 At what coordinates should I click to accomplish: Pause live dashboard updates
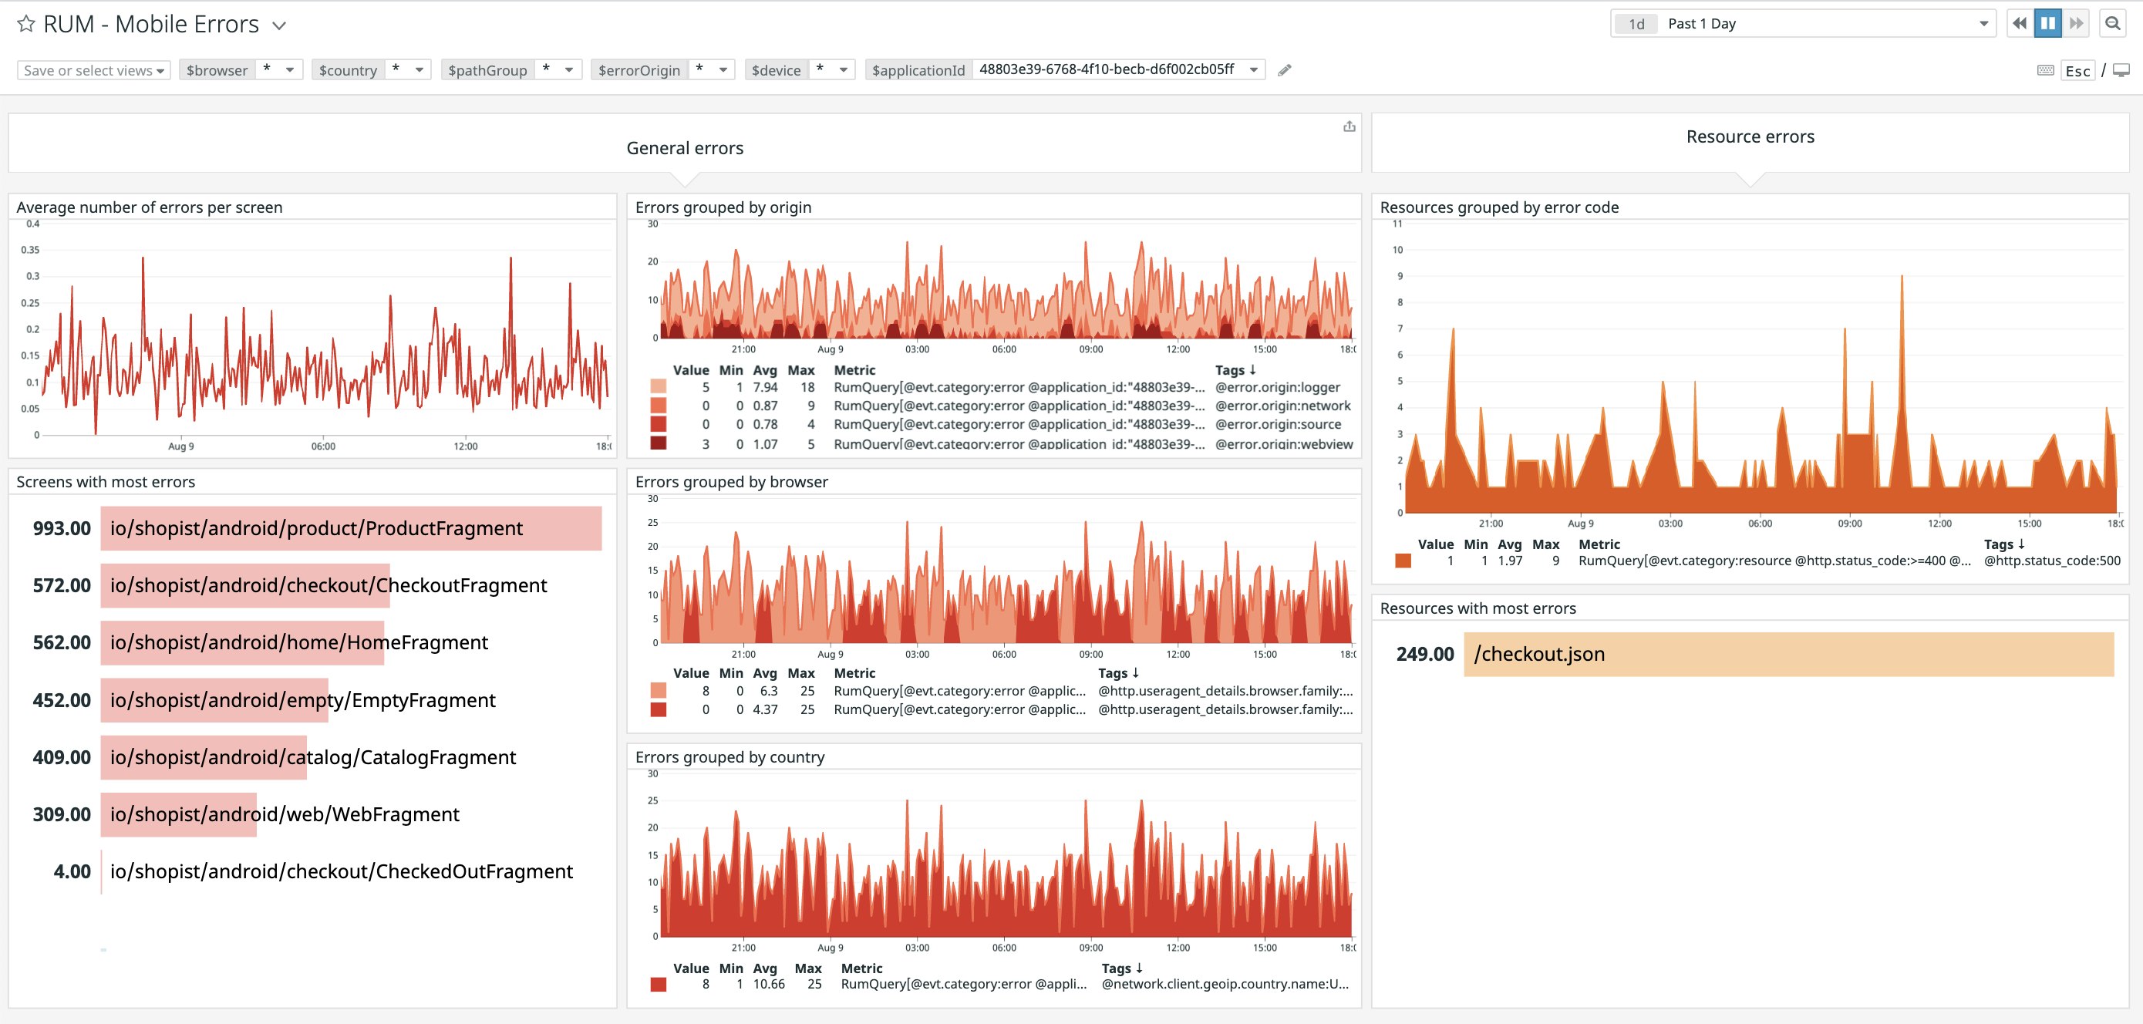pyautogui.click(x=2047, y=23)
